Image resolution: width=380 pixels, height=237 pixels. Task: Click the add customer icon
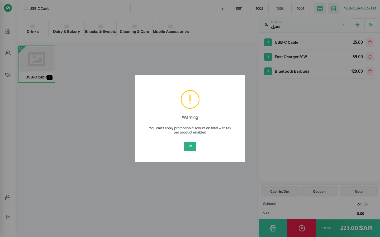371,25
